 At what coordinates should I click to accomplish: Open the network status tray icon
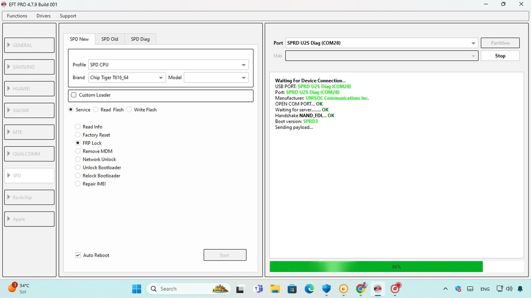499,289
